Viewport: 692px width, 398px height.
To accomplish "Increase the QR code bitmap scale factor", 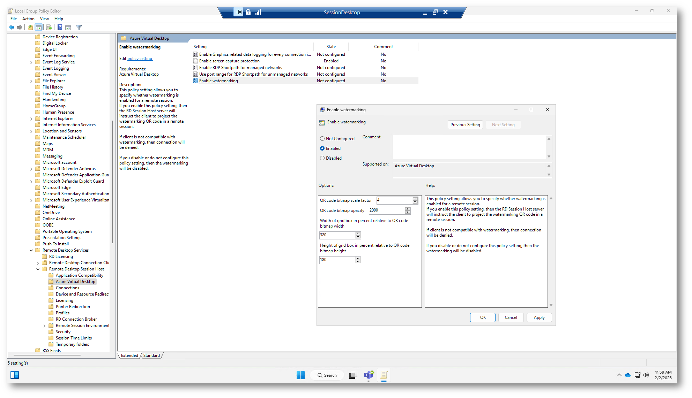I will (x=415, y=199).
